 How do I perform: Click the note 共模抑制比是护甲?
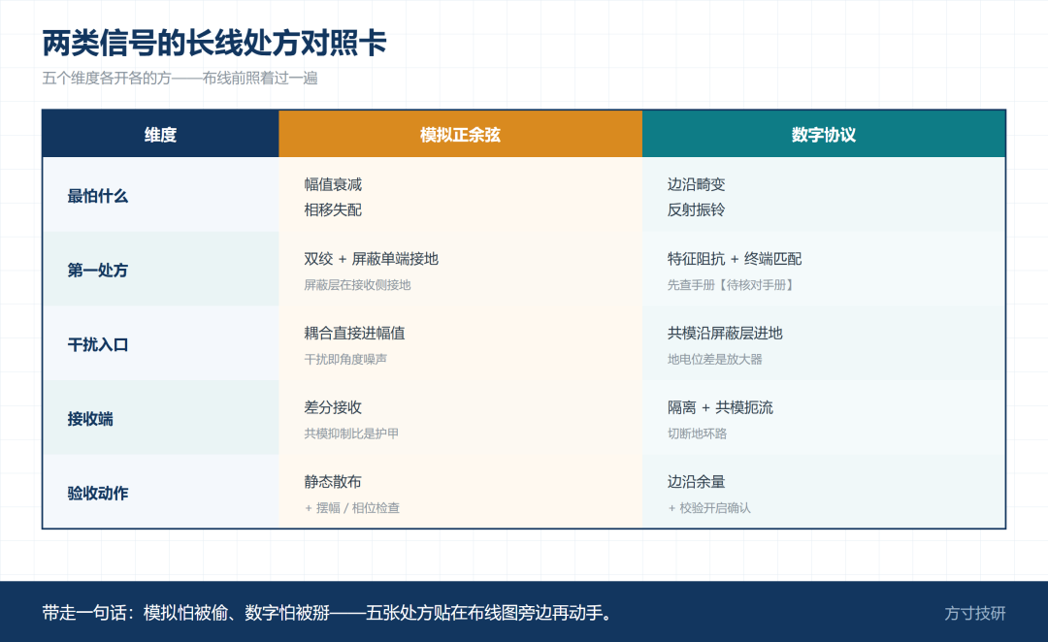pos(351,433)
